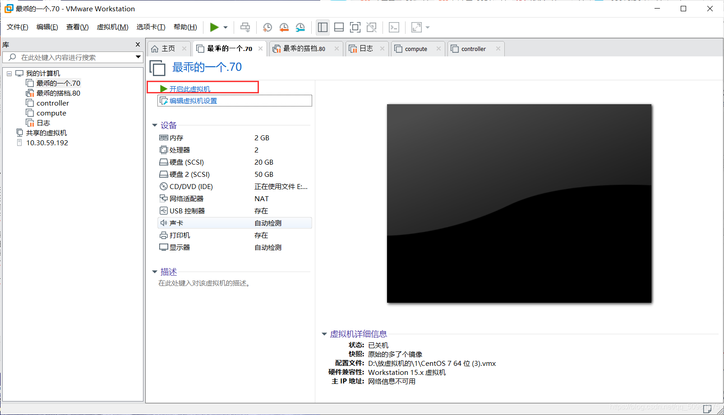Click the virtual machine screen preview
The image size is (724, 415).
(519, 203)
